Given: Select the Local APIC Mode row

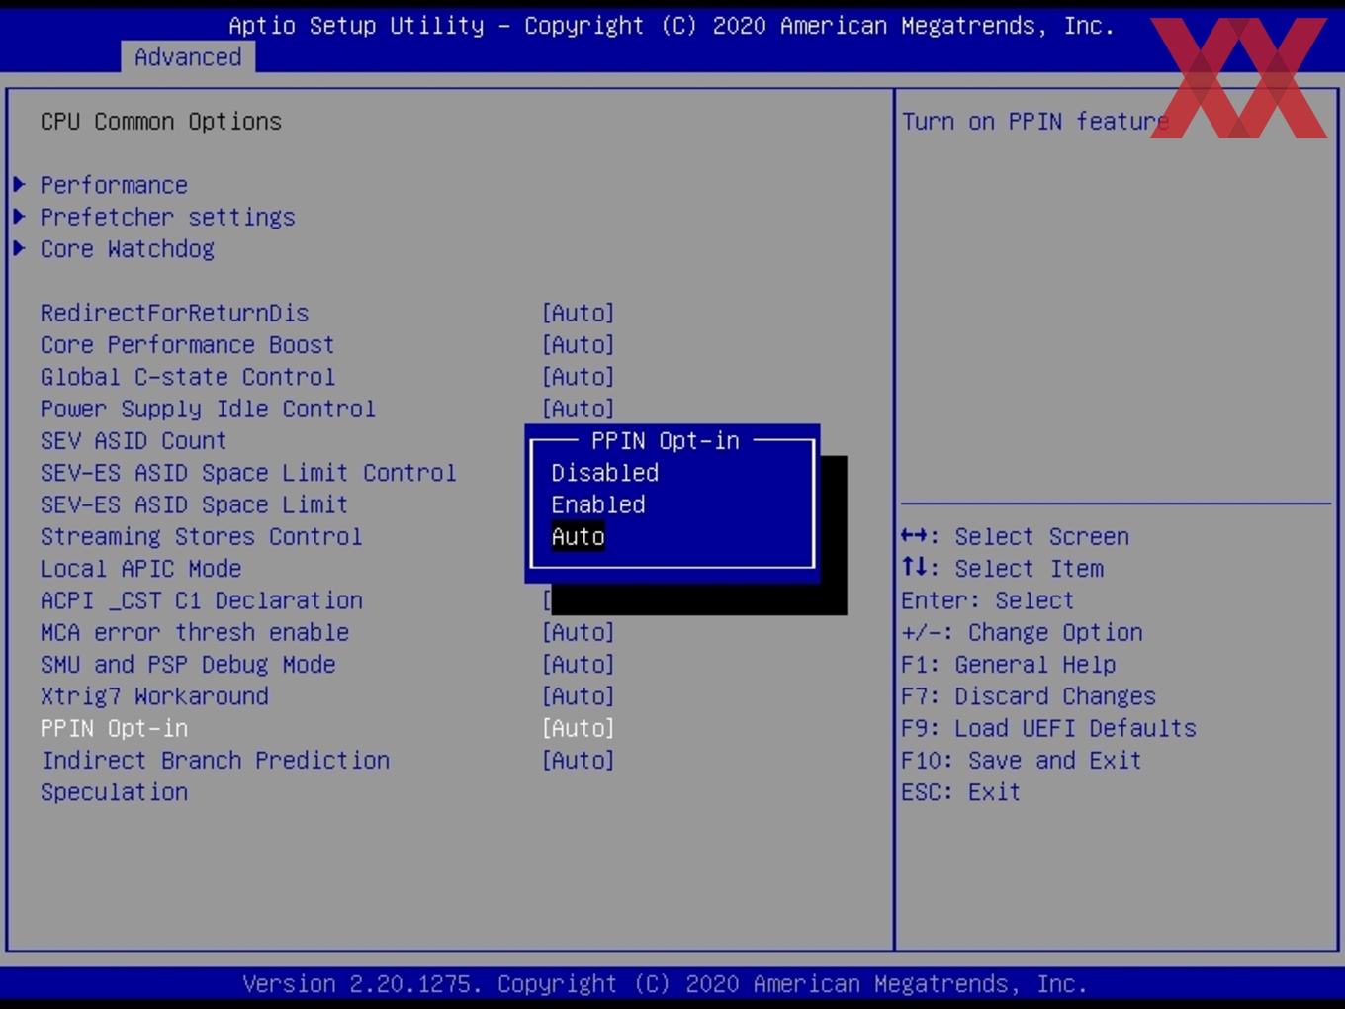Looking at the screenshot, I should [140, 569].
